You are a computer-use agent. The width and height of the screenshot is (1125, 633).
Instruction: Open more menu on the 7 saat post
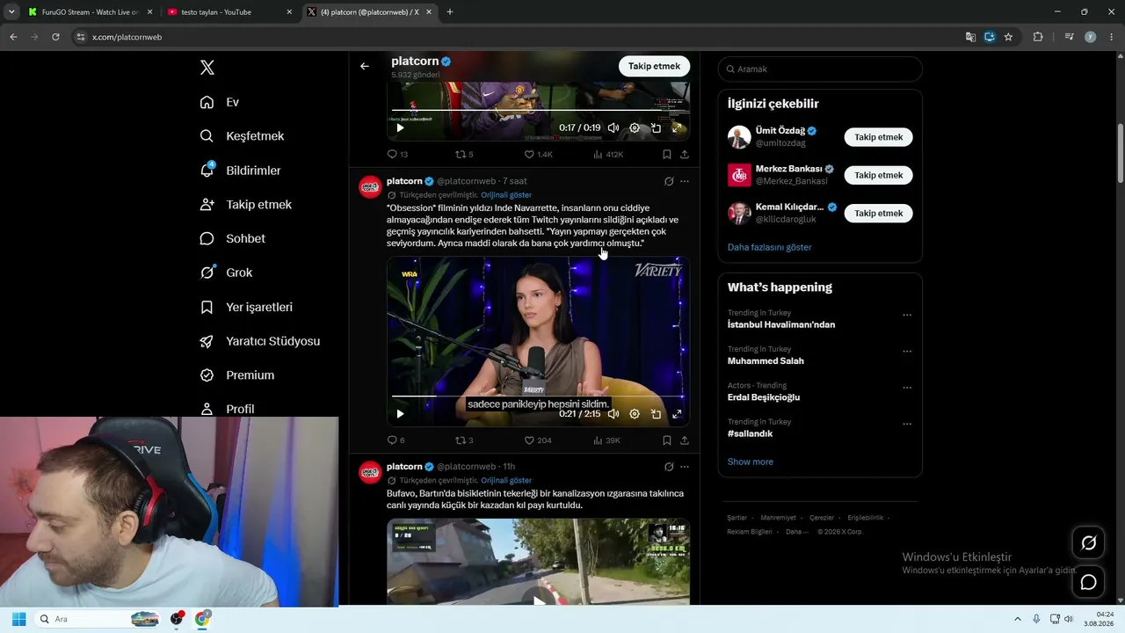pyautogui.click(x=685, y=181)
